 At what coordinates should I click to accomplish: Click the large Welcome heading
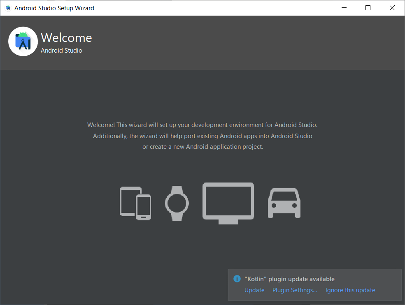coord(66,38)
